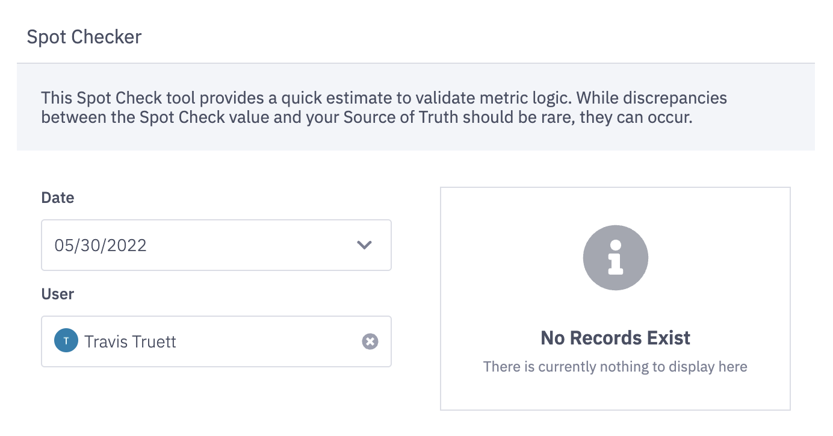Viewport: 833px width, 436px height.
Task: Click the 'nothing to display here' message
Action: point(615,366)
